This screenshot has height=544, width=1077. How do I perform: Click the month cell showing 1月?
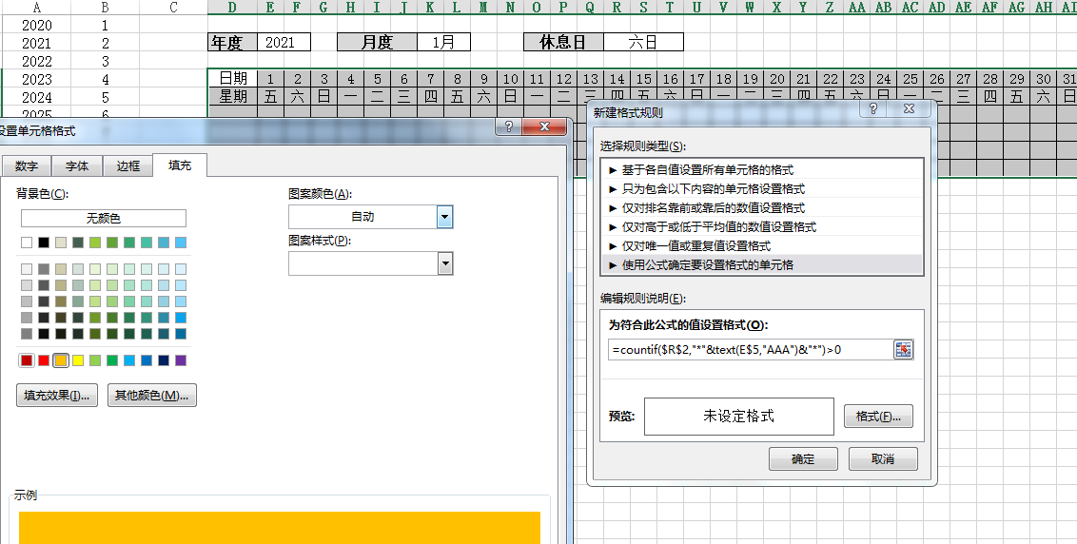(443, 43)
